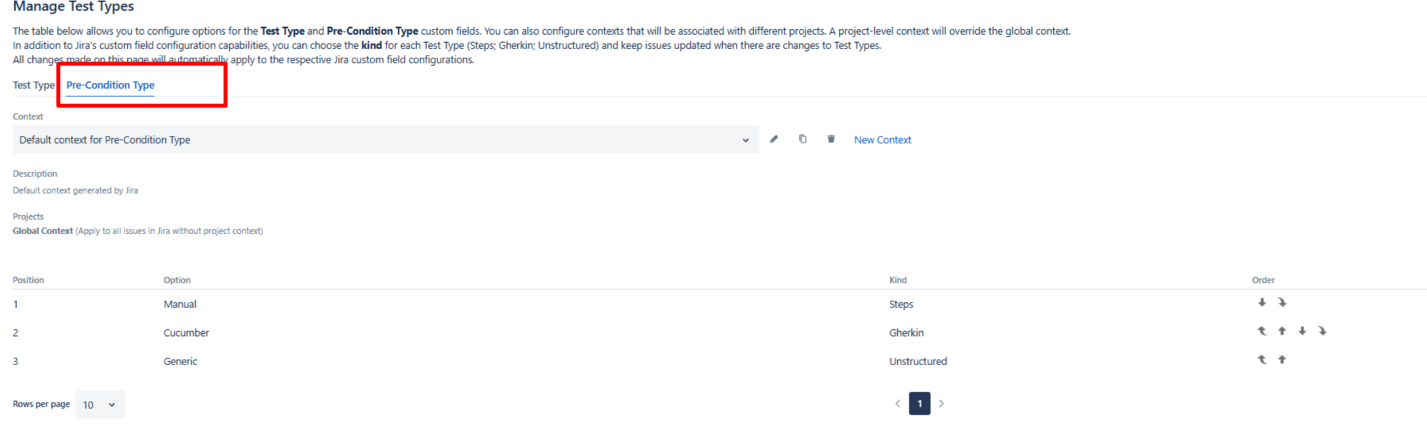Click the edit context pencil icon
Viewport: 1427px width, 442px height.
pyautogui.click(x=773, y=139)
